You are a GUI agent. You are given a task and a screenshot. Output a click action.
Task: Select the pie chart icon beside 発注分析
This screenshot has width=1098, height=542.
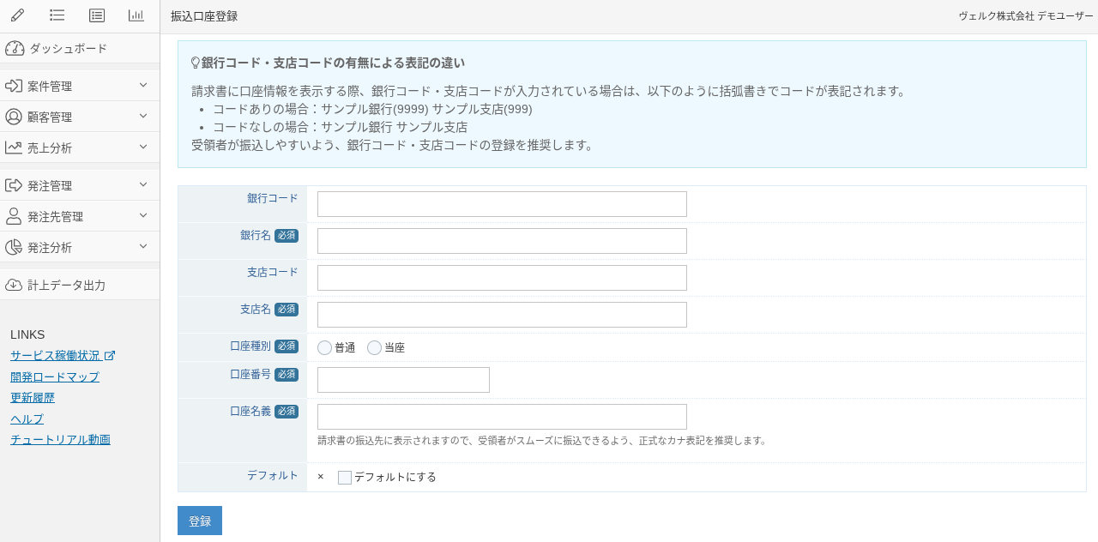13,246
